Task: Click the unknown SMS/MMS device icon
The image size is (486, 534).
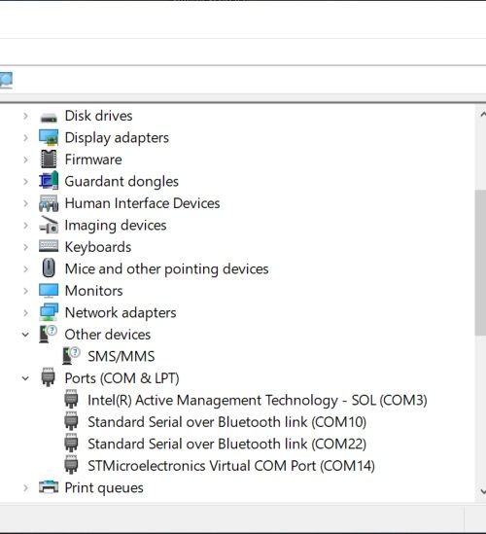Action: (72, 356)
